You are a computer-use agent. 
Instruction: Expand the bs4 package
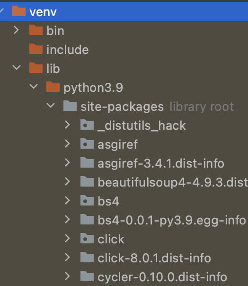pyautogui.click(x=68, y=201)
